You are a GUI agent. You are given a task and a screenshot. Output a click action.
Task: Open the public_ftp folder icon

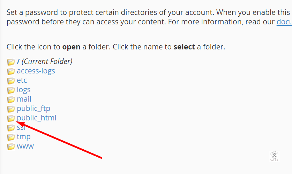(11, 109)
